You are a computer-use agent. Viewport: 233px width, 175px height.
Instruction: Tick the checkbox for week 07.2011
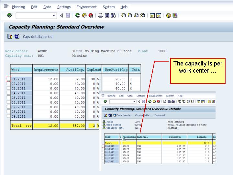8,107
